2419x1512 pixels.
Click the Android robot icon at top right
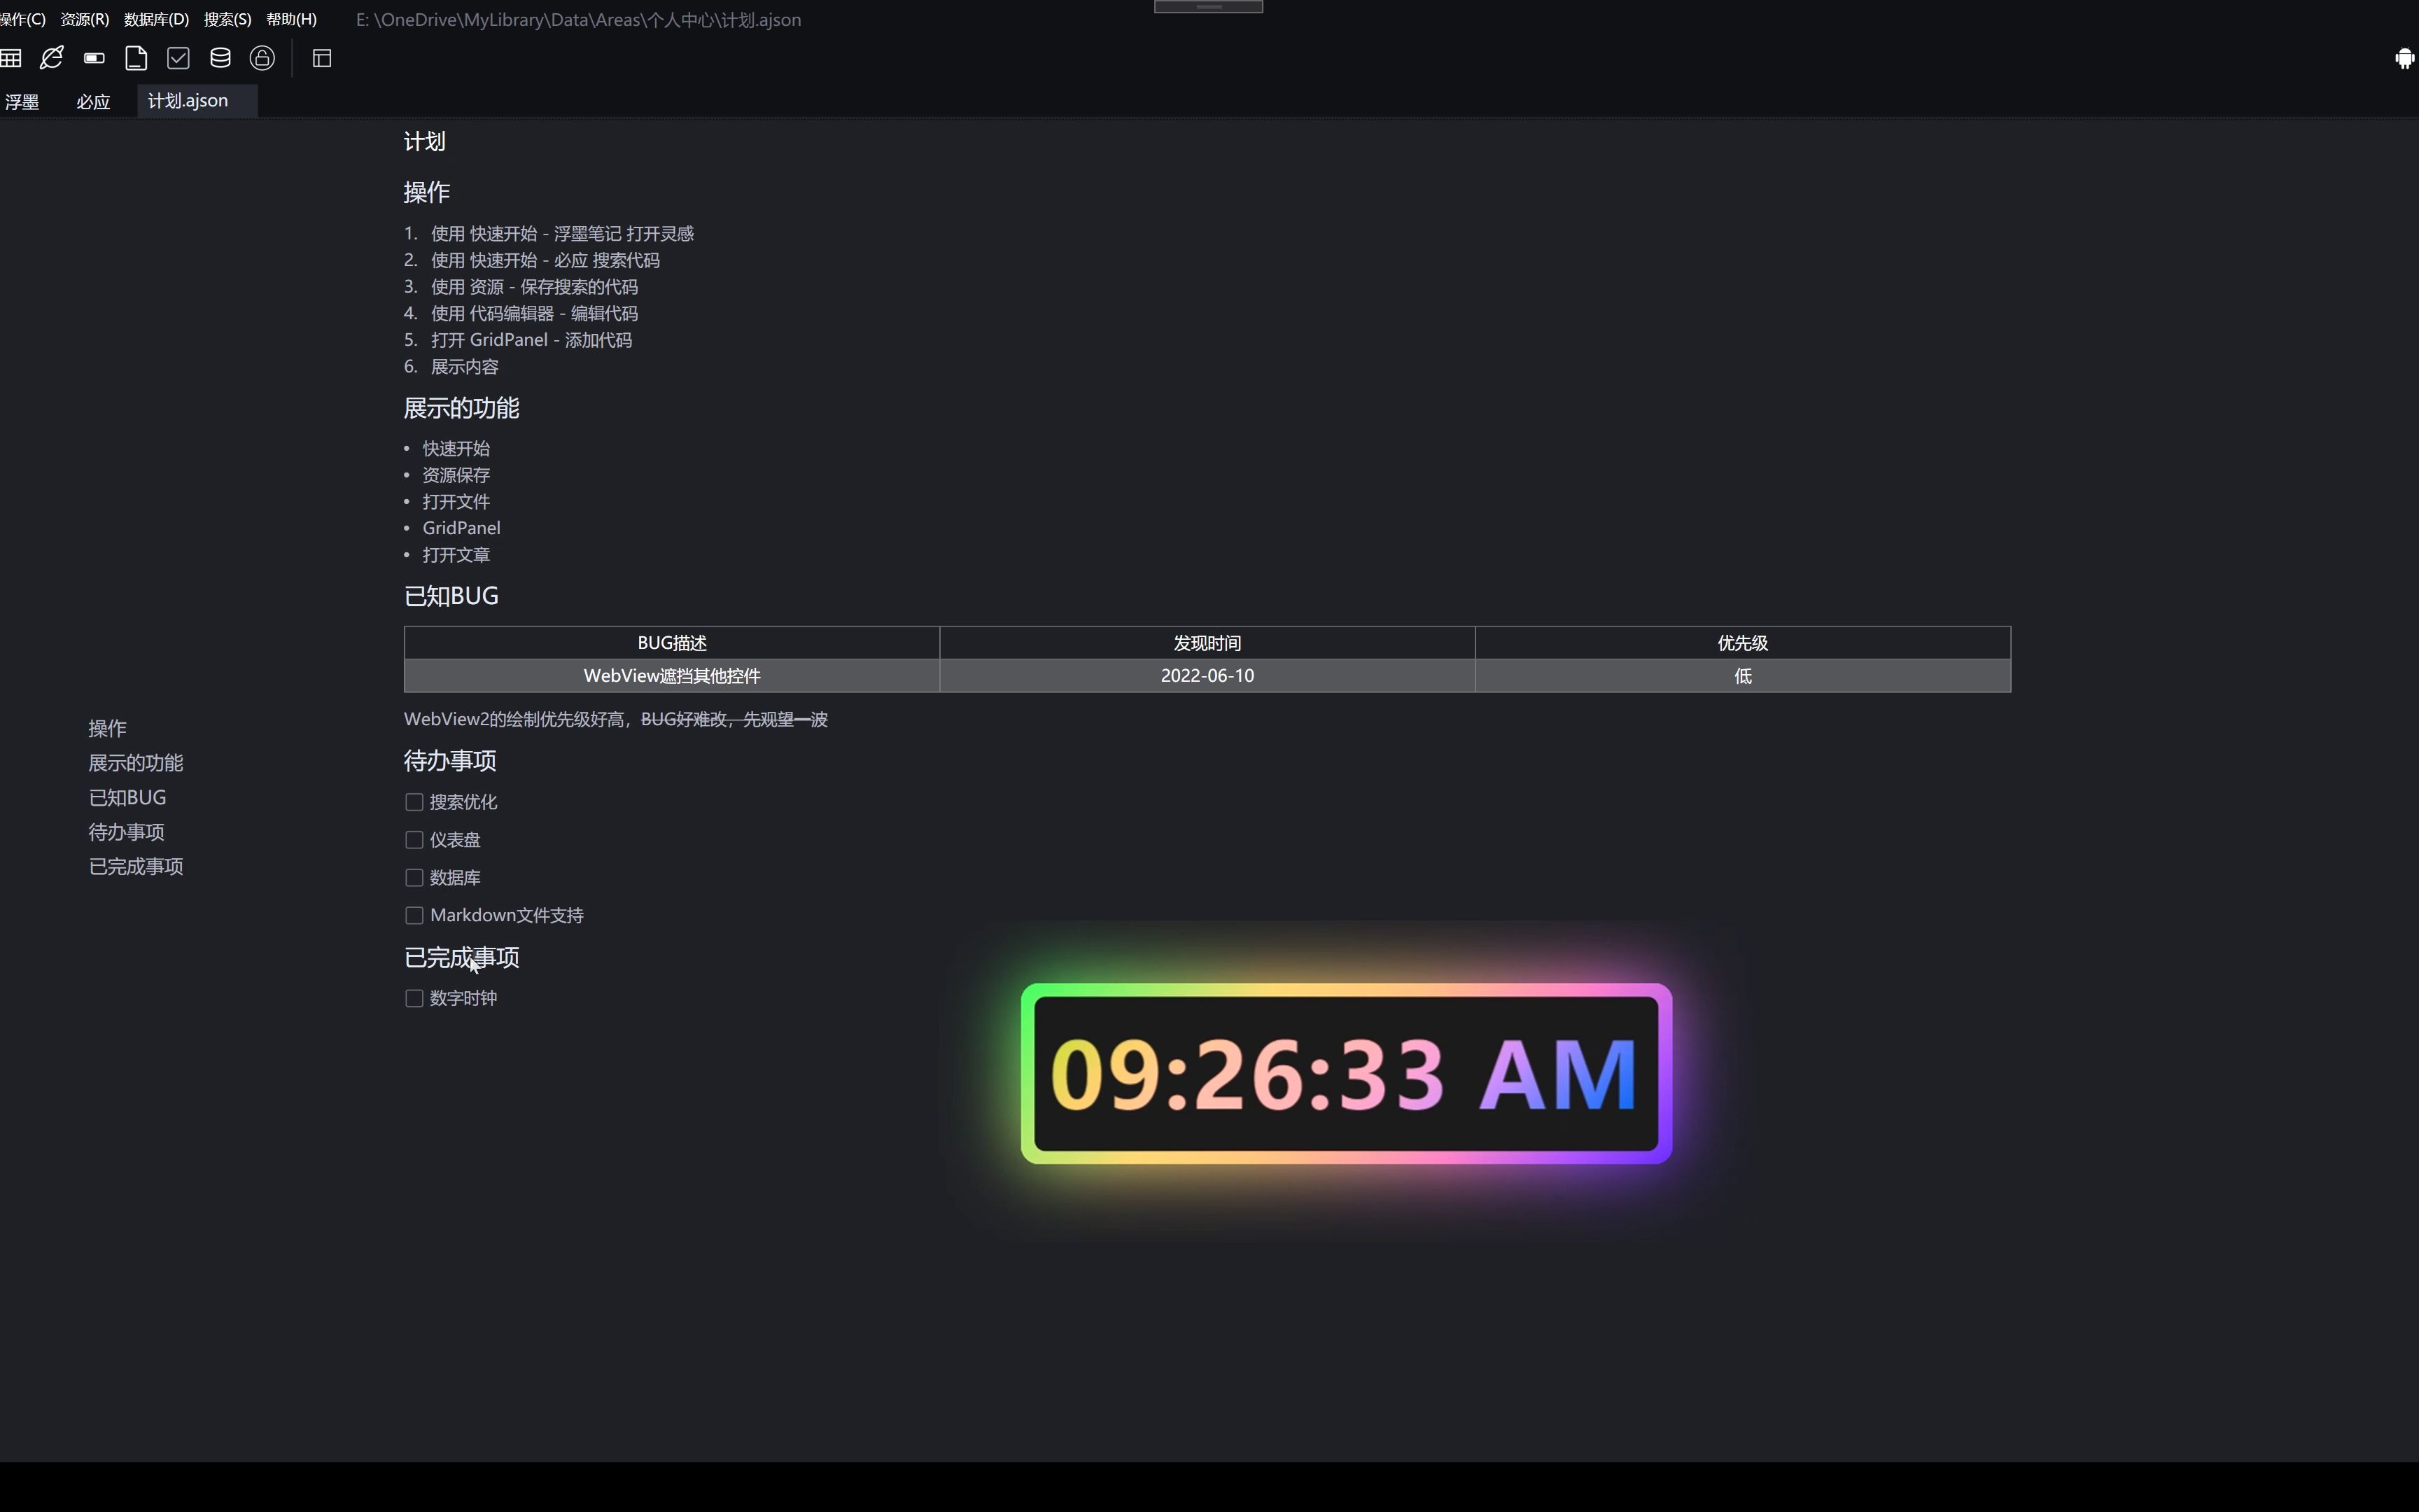[2405, 59]
